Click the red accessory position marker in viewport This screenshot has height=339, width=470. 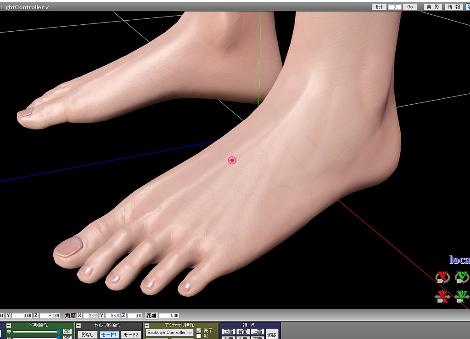pyautogui.click(x=231, y=160)
